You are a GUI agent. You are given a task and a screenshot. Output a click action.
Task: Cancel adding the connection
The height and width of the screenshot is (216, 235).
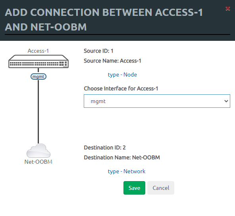click(161, 188)
